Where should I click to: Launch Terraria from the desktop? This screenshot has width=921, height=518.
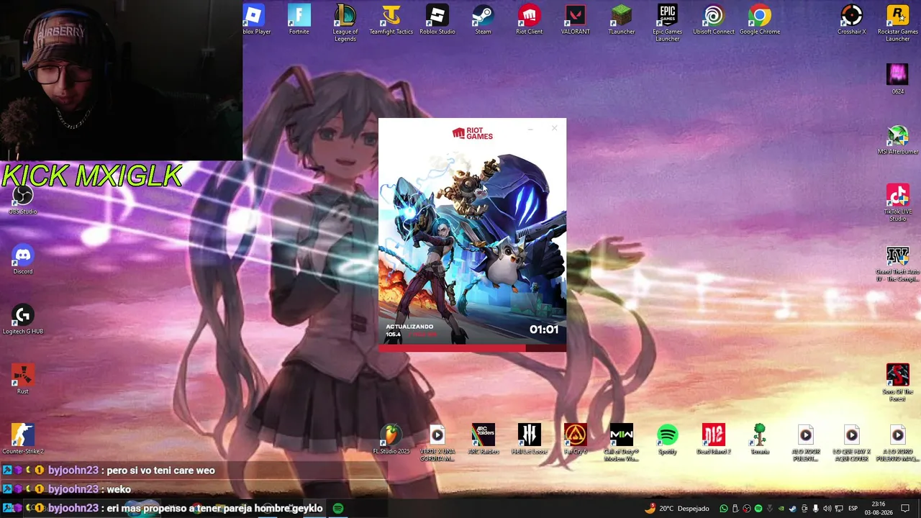click(x=759, y=439)
